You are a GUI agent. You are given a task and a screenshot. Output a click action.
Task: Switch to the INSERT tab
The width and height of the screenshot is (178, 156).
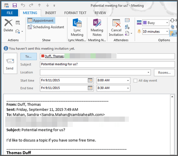51,13
